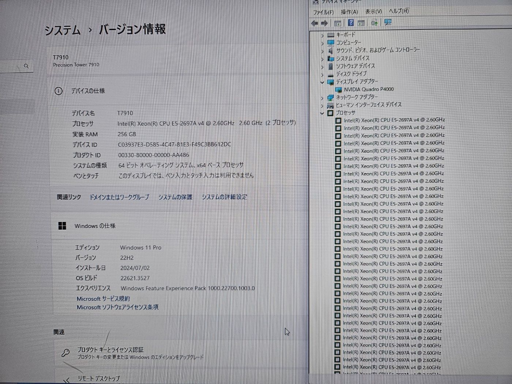Image resolution: width=512 pixels, height=384 pixels.
Task: Go to システム breadcrumb in Settings
Action: pyautogui.click(x=63, y=30)
